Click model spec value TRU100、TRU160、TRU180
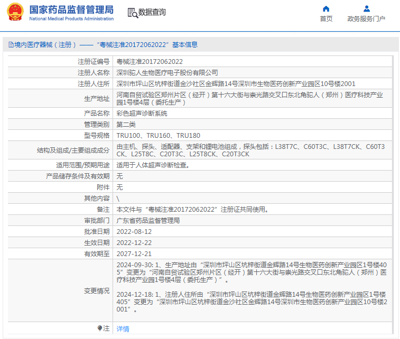The height and width of the screenshot is (339, 400). pos(158,136)
